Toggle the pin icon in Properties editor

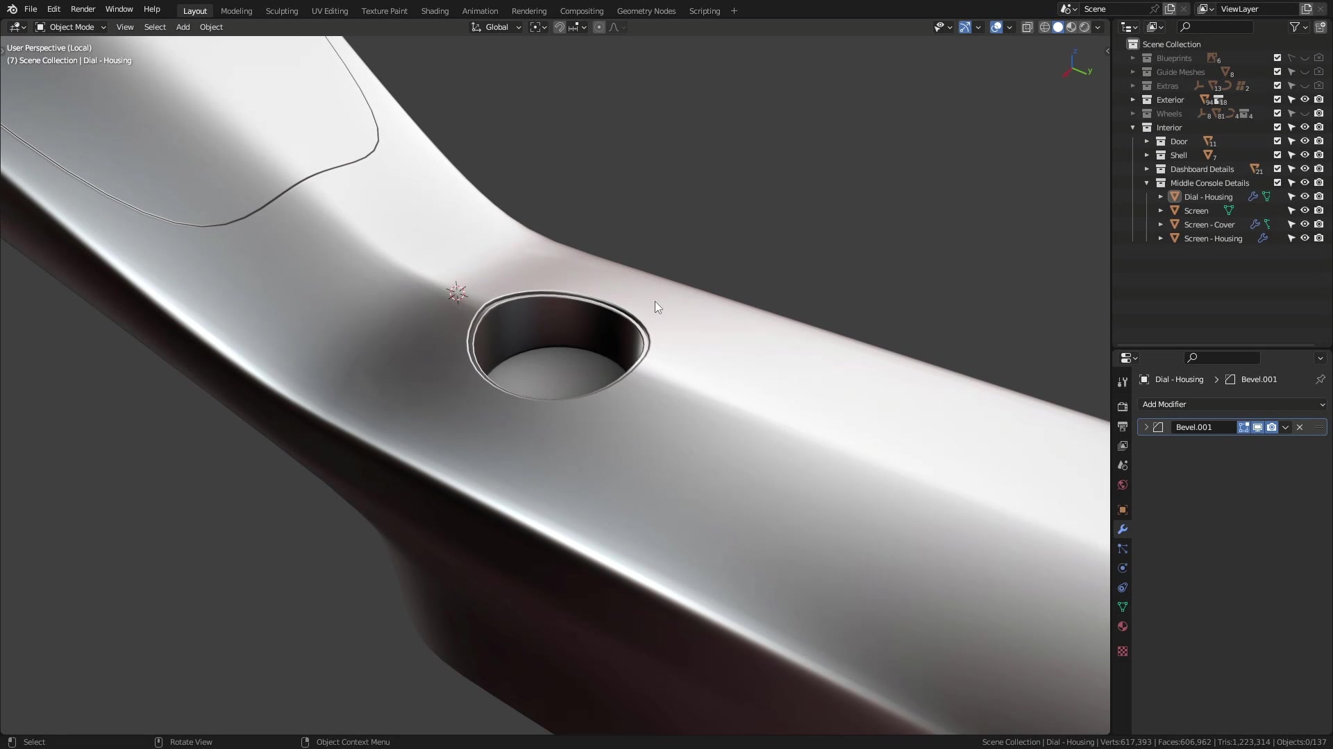tap(1320, 379)
